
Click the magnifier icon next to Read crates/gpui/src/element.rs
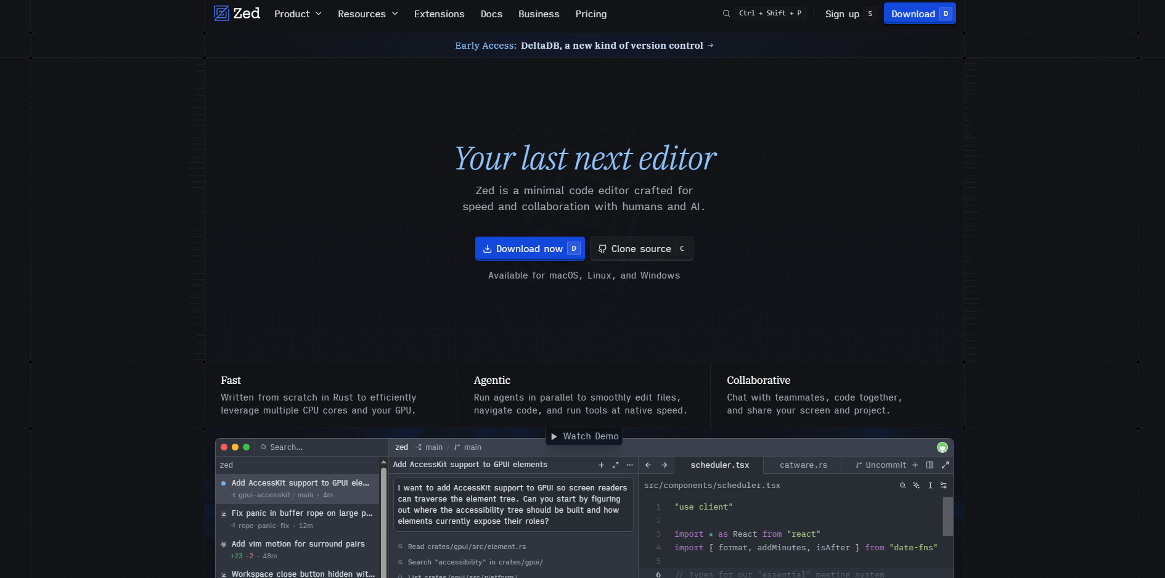pyautogui.click(x=401, y=547)
